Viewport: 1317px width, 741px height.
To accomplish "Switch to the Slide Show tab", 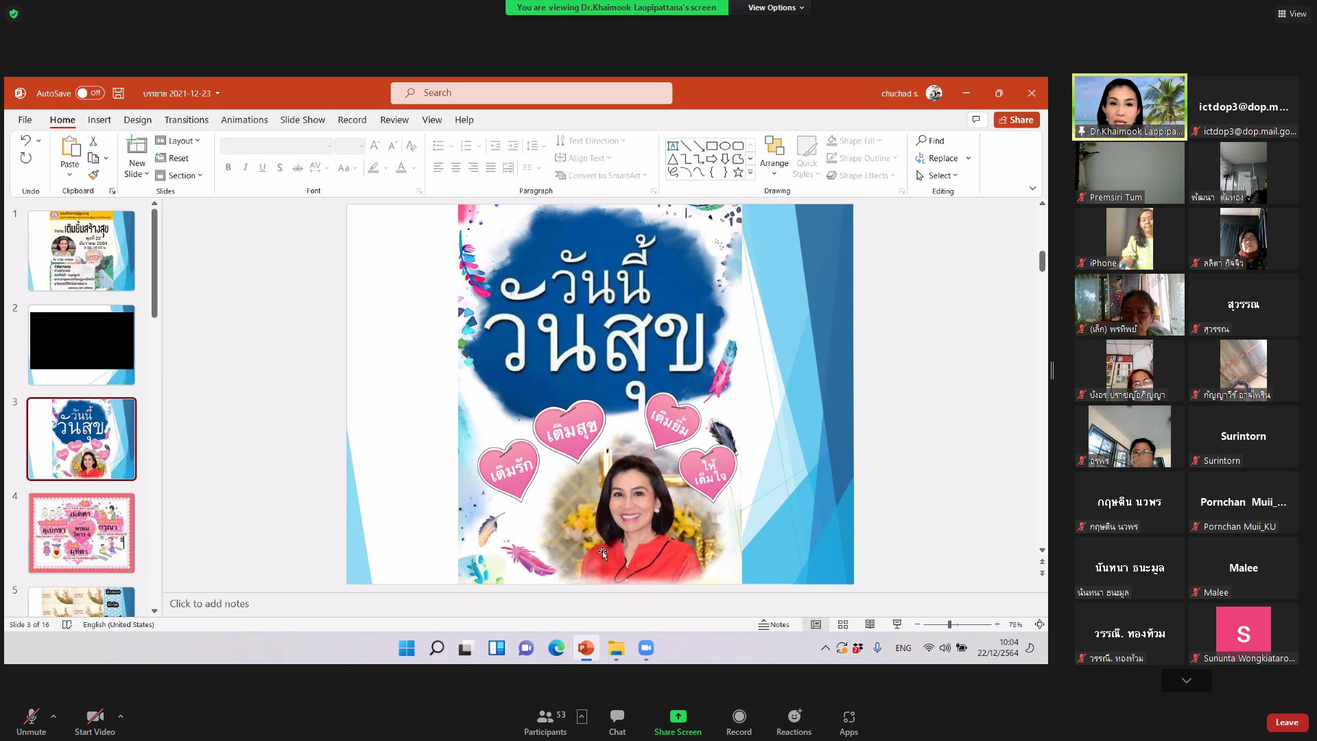I will [x=302, y=119].
